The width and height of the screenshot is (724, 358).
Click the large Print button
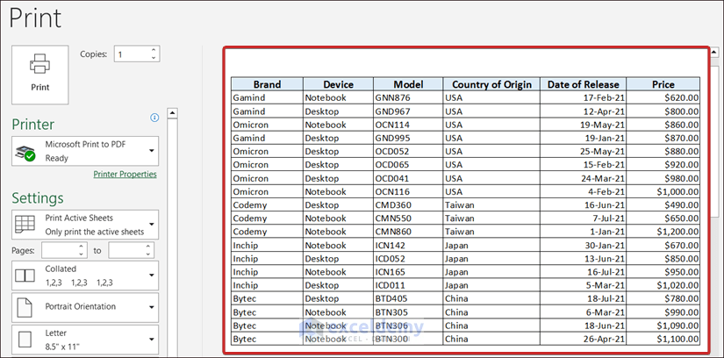point(40,75)
